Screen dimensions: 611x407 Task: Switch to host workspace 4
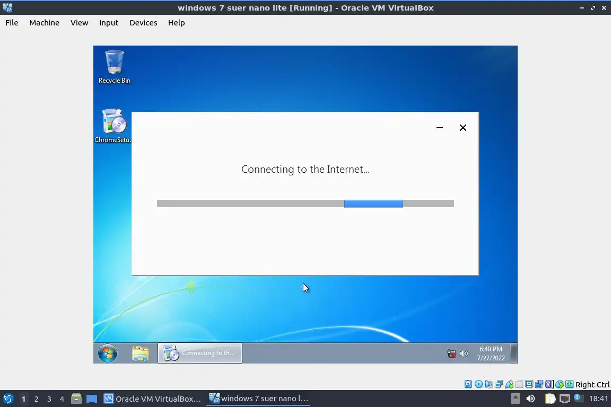click(62, 399)
